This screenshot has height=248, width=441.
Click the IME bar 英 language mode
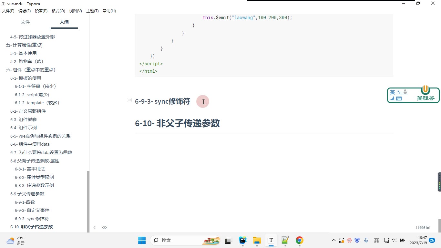point(393,92)
